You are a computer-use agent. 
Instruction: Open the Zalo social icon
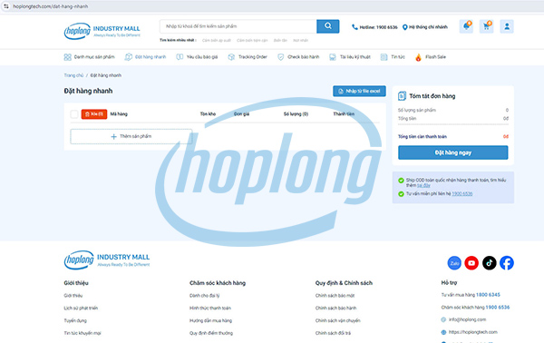coord(454,263)
